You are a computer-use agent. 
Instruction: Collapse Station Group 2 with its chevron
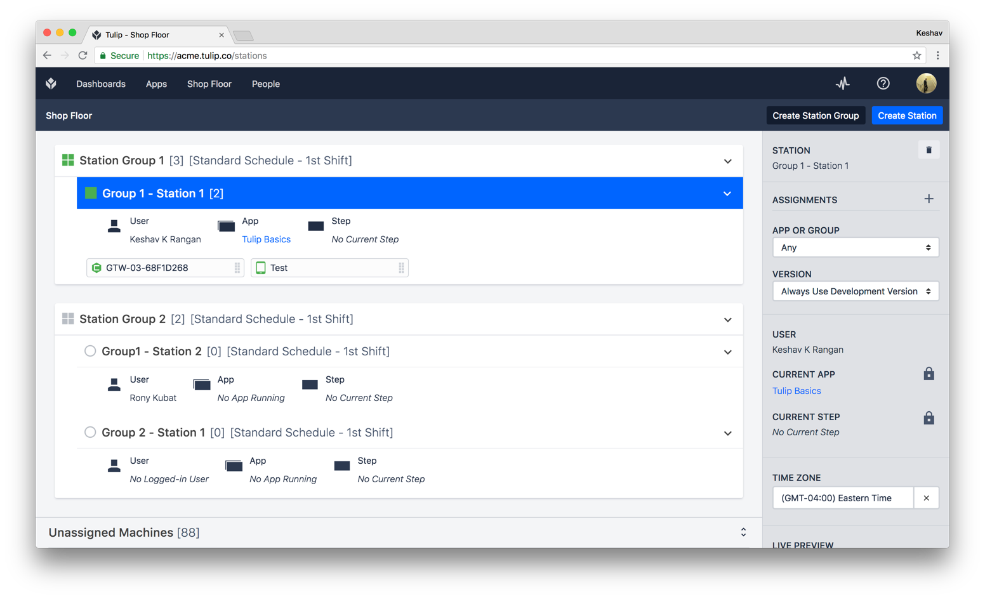click(x=727, y=320)
